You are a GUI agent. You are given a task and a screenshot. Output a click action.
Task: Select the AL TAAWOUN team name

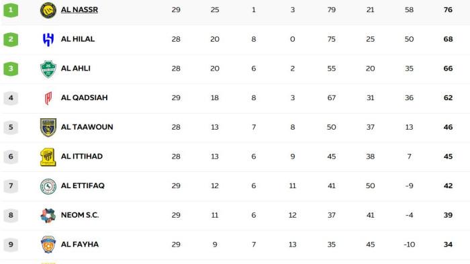[87, 127]
